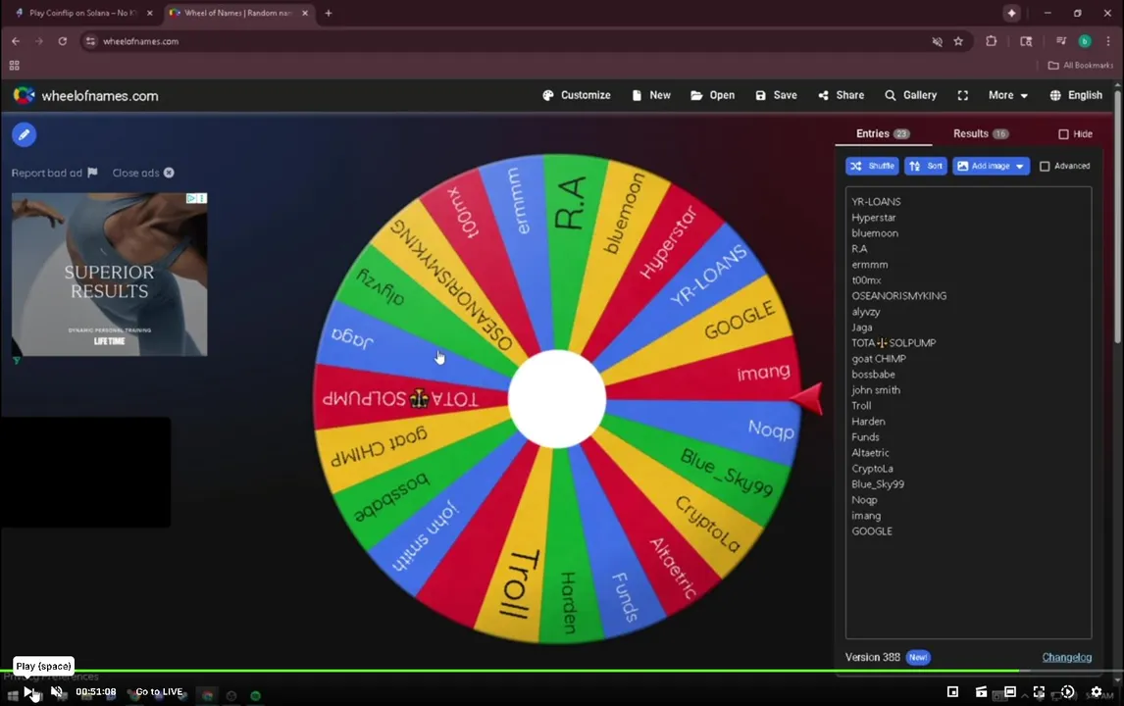Image resolution: width=1124 pixels, height=706 pixels.
Task: Create a New wheel
Action: tap(651, 95)
